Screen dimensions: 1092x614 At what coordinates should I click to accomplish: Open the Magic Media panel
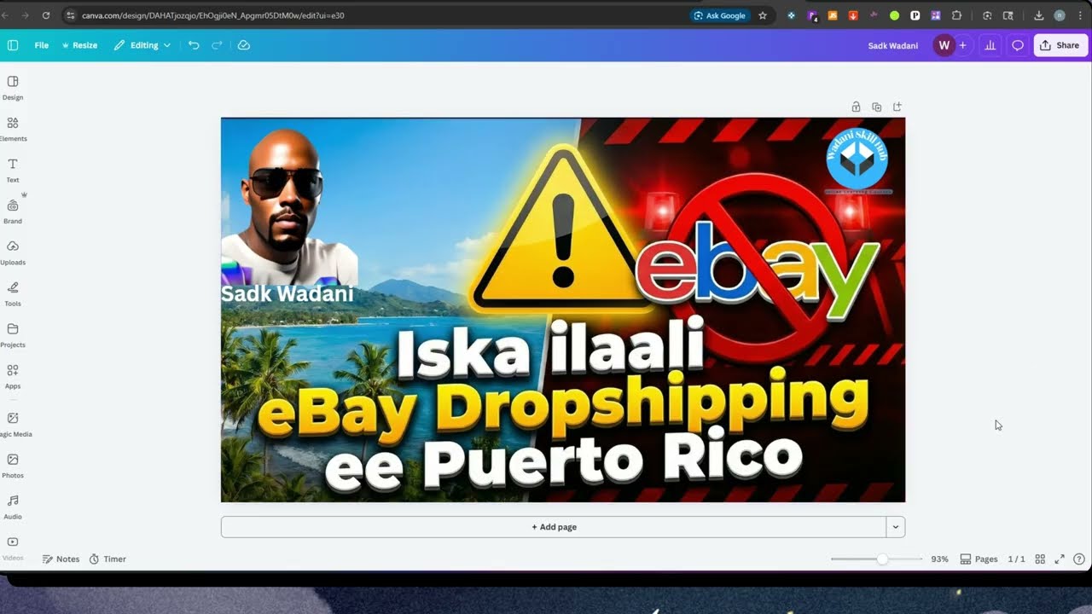[13, 425]
